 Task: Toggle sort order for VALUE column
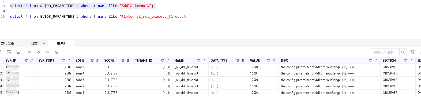(x=274, y=61)
